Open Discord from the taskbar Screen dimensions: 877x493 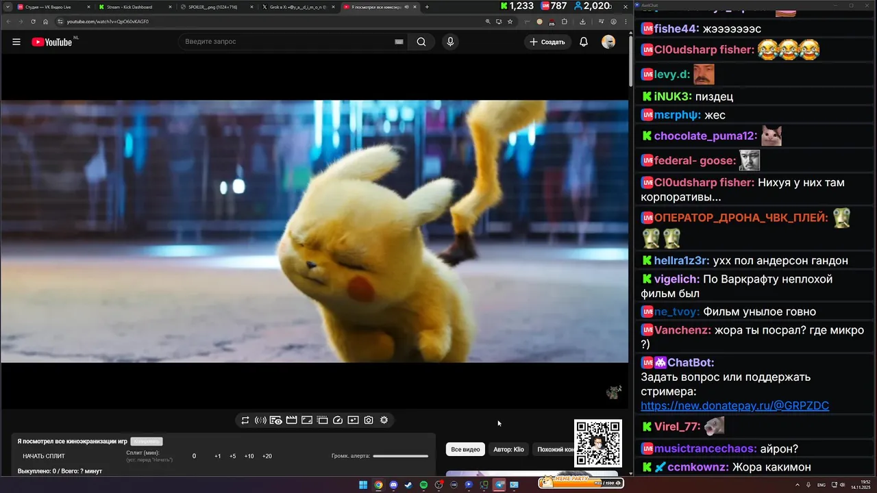(393, 485)
